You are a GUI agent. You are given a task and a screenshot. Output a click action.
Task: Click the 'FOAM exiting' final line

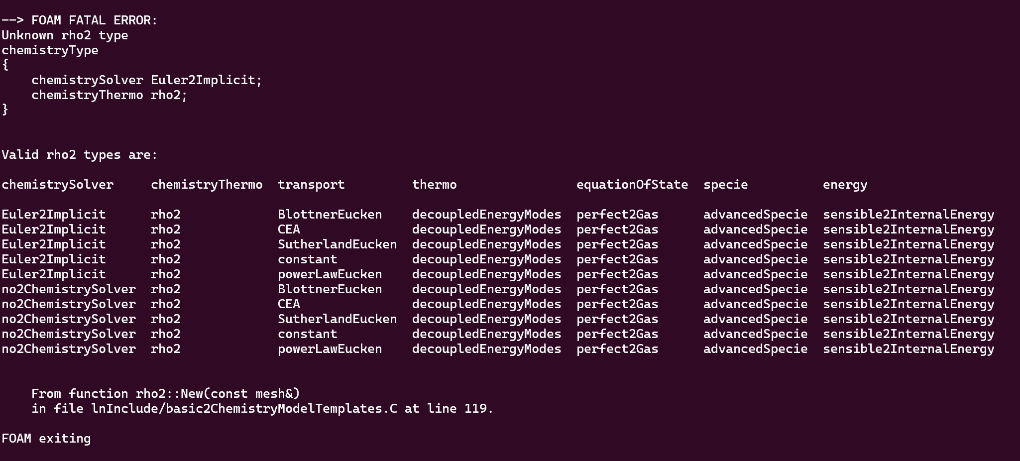pos(46,439)
